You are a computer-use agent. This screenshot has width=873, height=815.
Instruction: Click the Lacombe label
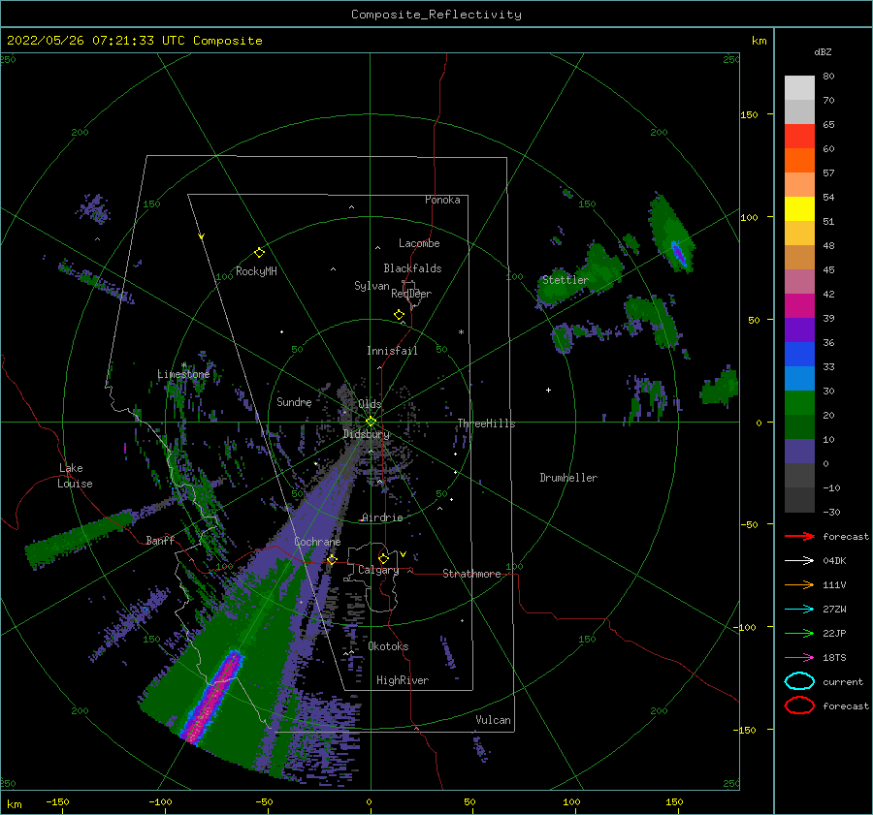[x=419, y=243]
